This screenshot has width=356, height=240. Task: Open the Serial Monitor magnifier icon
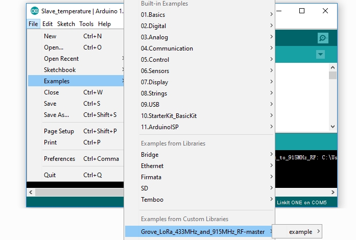coord(323,38)
